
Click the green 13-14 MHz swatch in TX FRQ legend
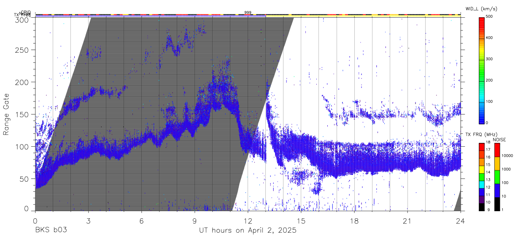pyautogui.click(x=482, y=177)
